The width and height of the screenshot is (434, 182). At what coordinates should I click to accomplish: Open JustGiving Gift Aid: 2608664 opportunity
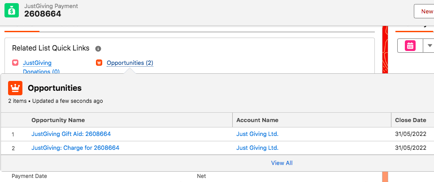tap(71, 134)
